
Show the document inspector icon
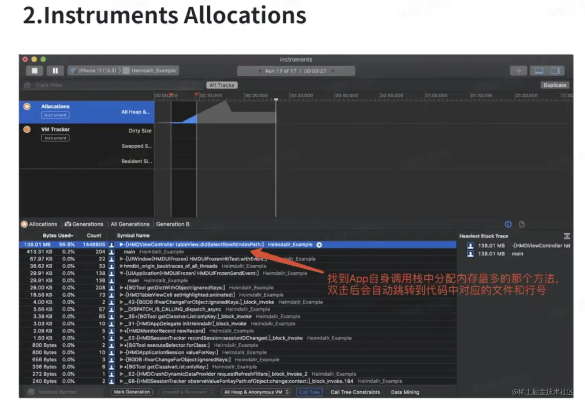(522, 224)
